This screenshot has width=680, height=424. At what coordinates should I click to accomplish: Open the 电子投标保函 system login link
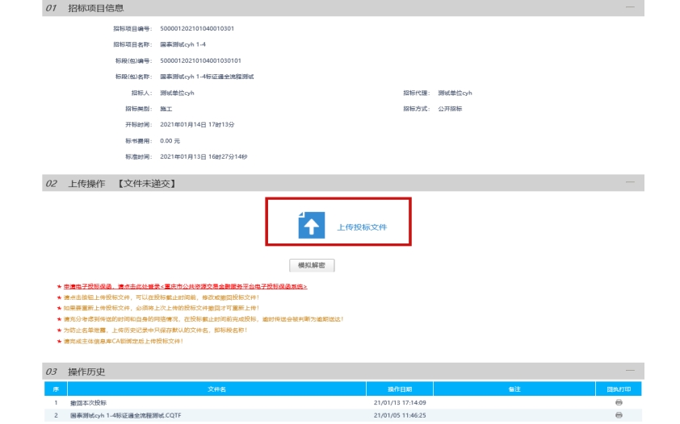point(186,286)
